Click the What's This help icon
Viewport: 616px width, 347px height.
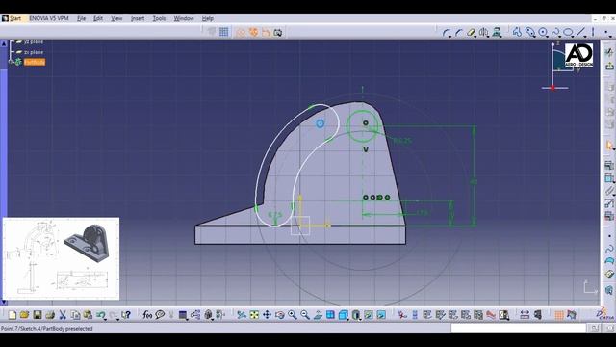126,315
